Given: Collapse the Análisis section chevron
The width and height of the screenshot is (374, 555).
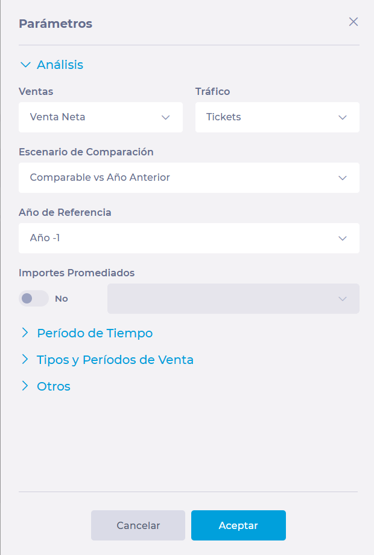Looking at the screenshot, I should click(x=25, y=65).
